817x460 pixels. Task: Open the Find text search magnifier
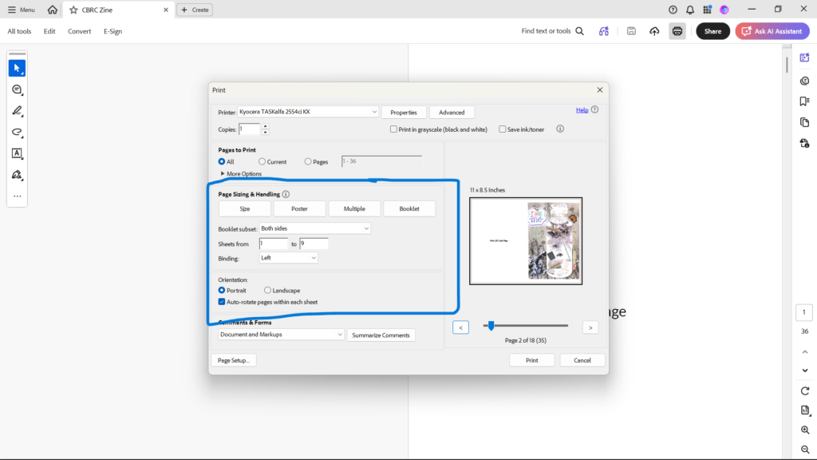tap(579, 31)
